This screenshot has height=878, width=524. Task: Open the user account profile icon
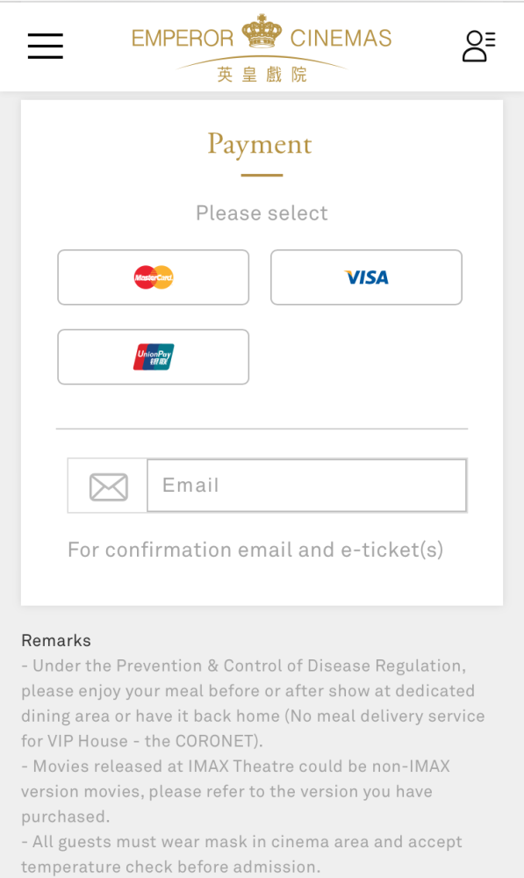click(478, 46)
